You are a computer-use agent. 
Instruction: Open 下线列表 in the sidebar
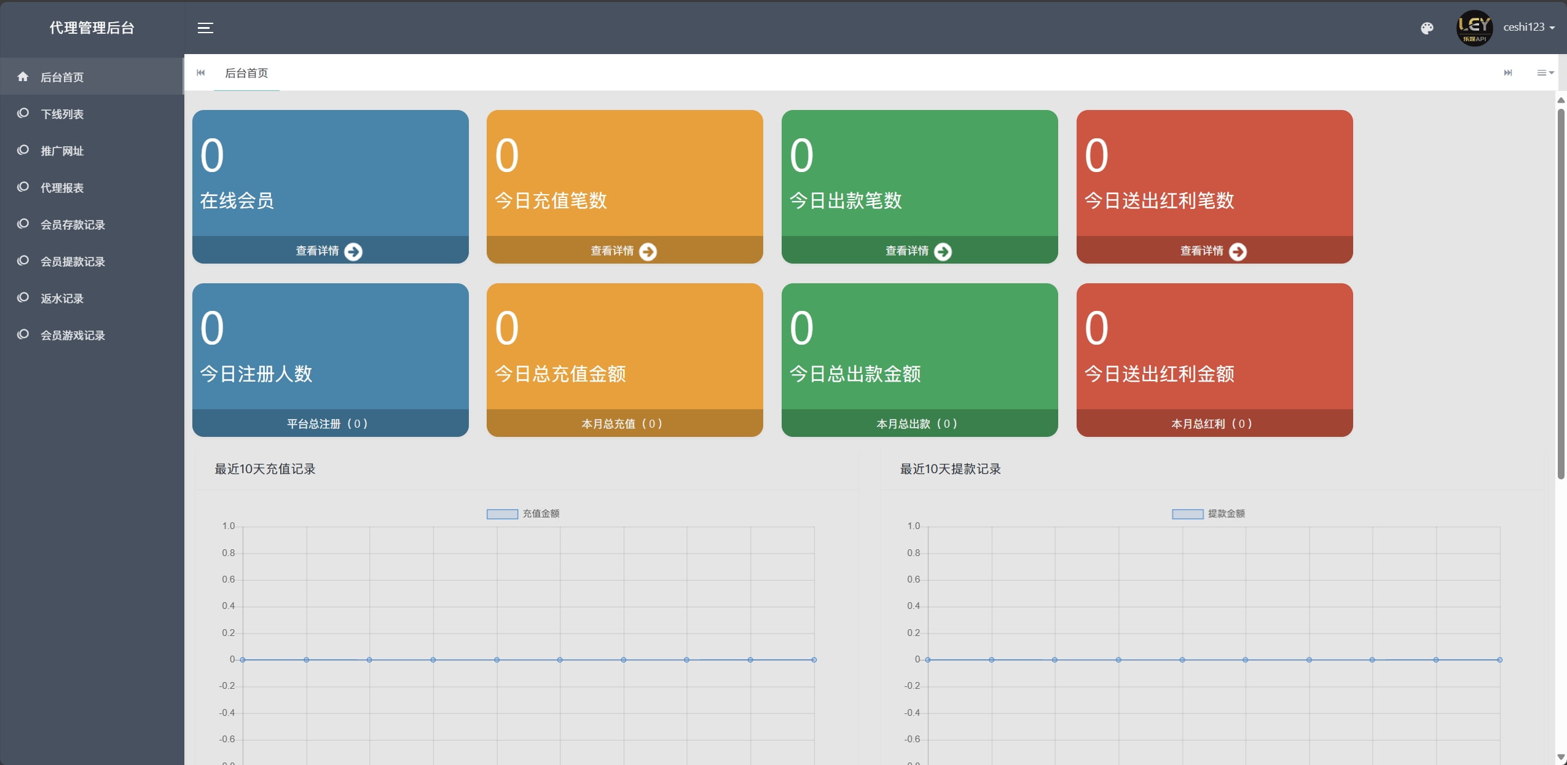click(62, 114)
